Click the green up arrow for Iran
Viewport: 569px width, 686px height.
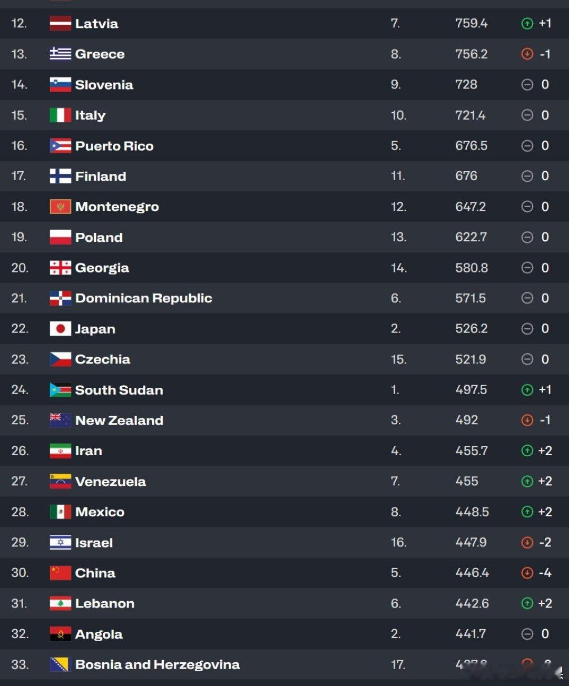click(x=527, y=450)
